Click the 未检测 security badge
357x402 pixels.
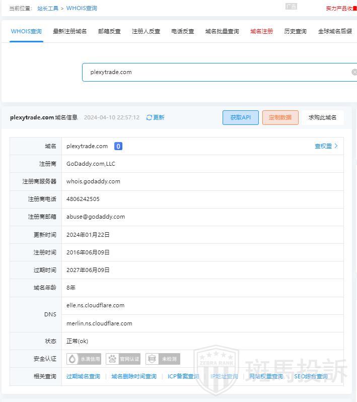tap(162, 359)
